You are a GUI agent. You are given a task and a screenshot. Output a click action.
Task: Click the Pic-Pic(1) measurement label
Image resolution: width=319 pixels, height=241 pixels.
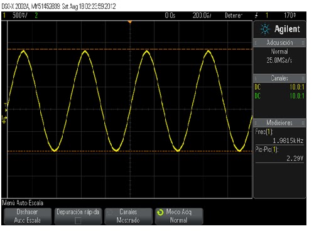[x=267, y=149]
